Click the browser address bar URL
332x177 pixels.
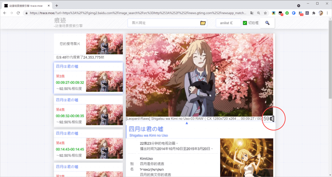coord(138,13)
